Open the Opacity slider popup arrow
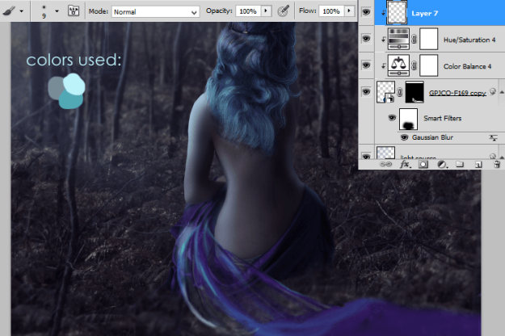Image resolution: width=505 pixels, height=336 pixels. 266,11
